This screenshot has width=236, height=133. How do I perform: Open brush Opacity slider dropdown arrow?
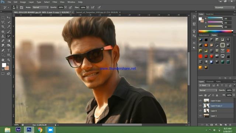[66, 7]
